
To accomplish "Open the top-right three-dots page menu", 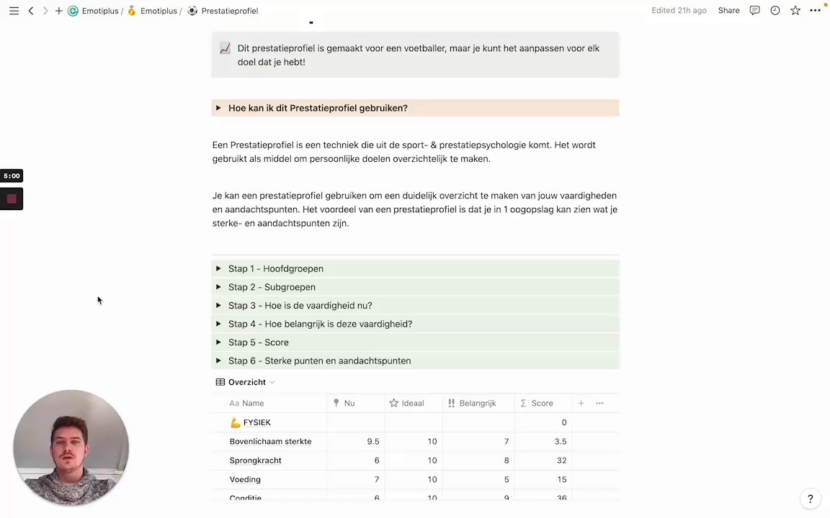I will pyautogui.click(x=815, y=11).
